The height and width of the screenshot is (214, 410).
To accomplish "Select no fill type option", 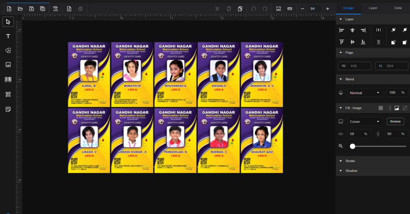I will point(405,108).
